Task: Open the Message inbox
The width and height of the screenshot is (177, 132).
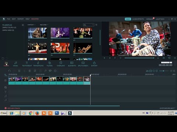Action: pyautogui.click(x=150, y=19)
